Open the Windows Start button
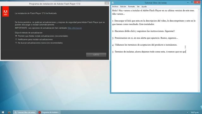Viewport: 202px width, 114px height. tap(3, 112)
